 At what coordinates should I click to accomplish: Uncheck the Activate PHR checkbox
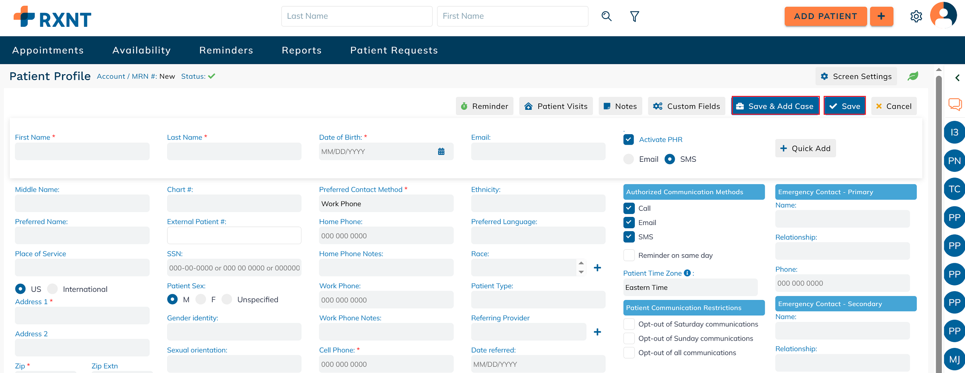pyautogui.click(x=629, y=139)
